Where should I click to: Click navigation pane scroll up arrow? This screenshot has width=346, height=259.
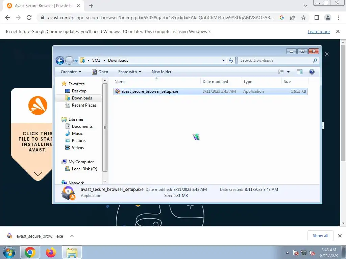coord(105,81)
